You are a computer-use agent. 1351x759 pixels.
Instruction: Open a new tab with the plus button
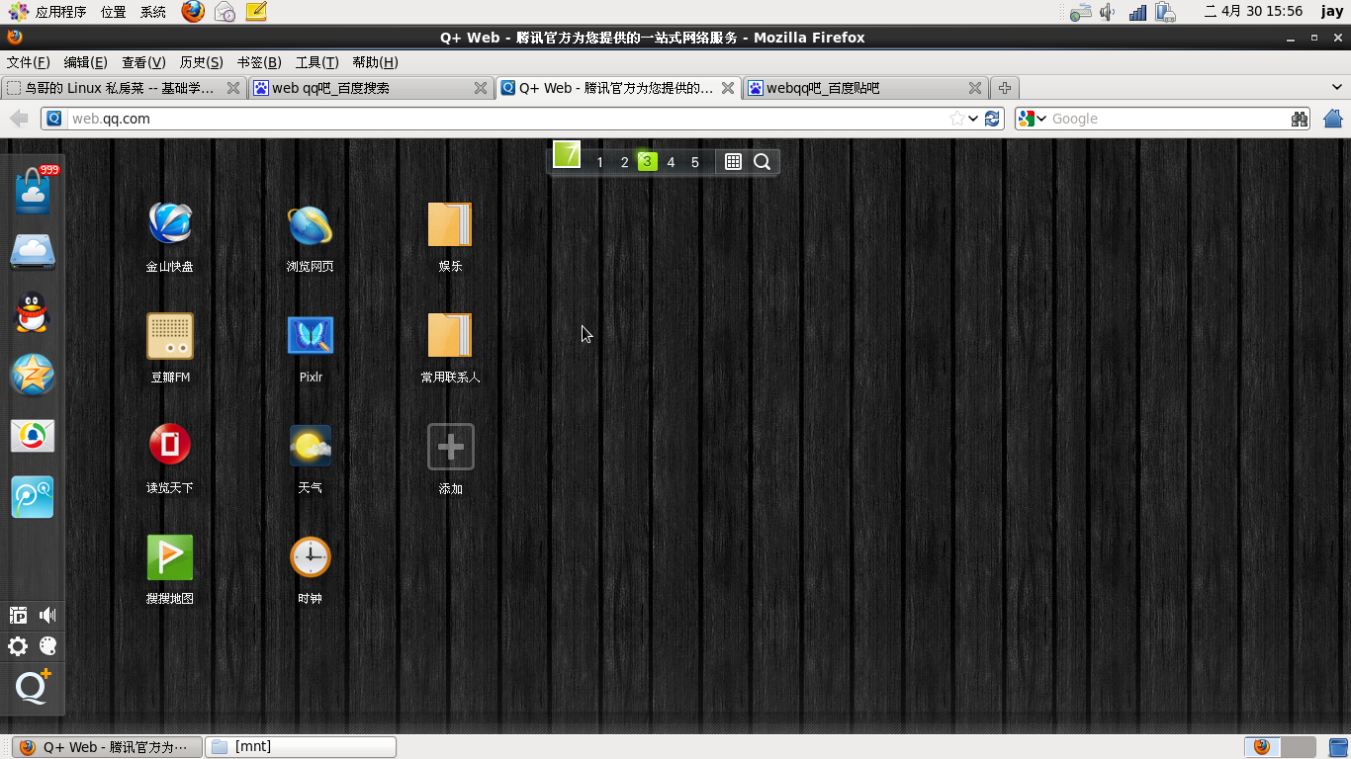[x=1005, y=88]
